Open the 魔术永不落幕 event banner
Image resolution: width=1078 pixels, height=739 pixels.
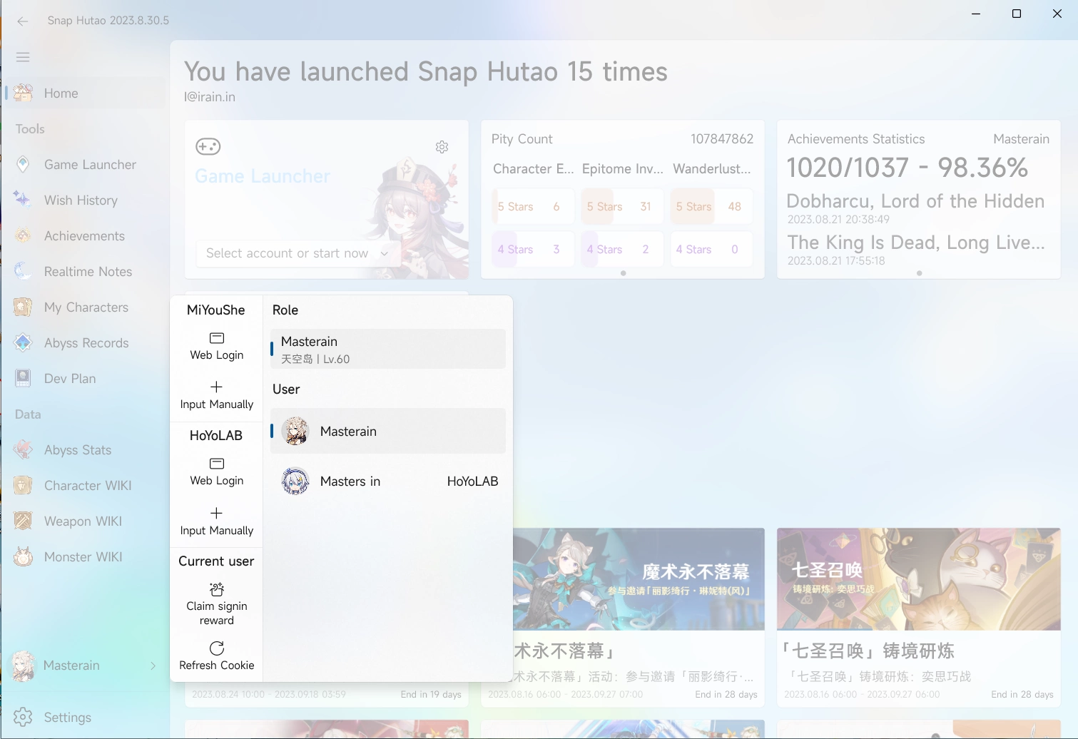639,579
